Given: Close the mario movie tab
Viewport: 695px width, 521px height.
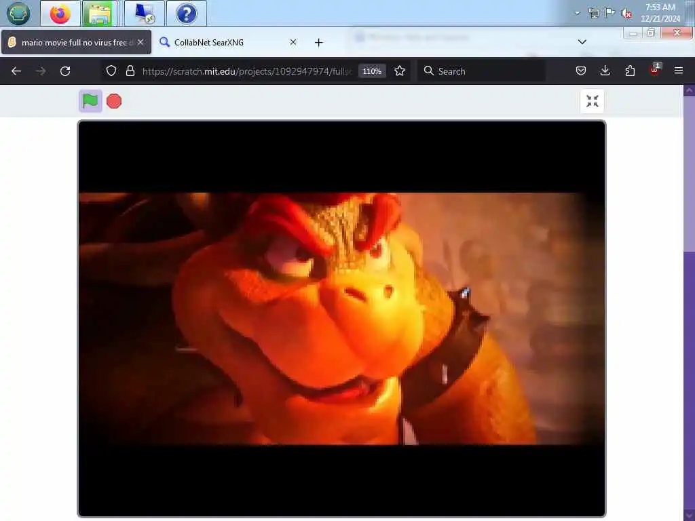Looking at the screenshot, I should point(140,42).
